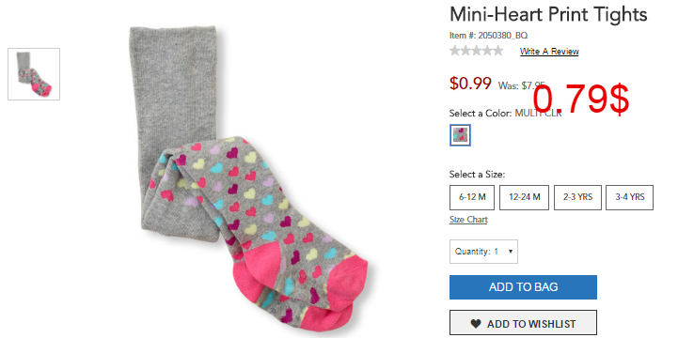Click the heart icon on the wishlist button
Image resolution: width=694 pixels, height=338 pixels.
pyautogui.click(x=476, y=324)
